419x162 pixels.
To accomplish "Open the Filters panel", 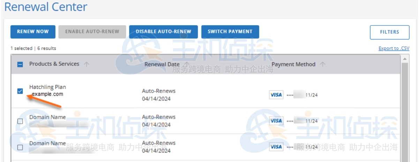I will click(x=389, y=32).
